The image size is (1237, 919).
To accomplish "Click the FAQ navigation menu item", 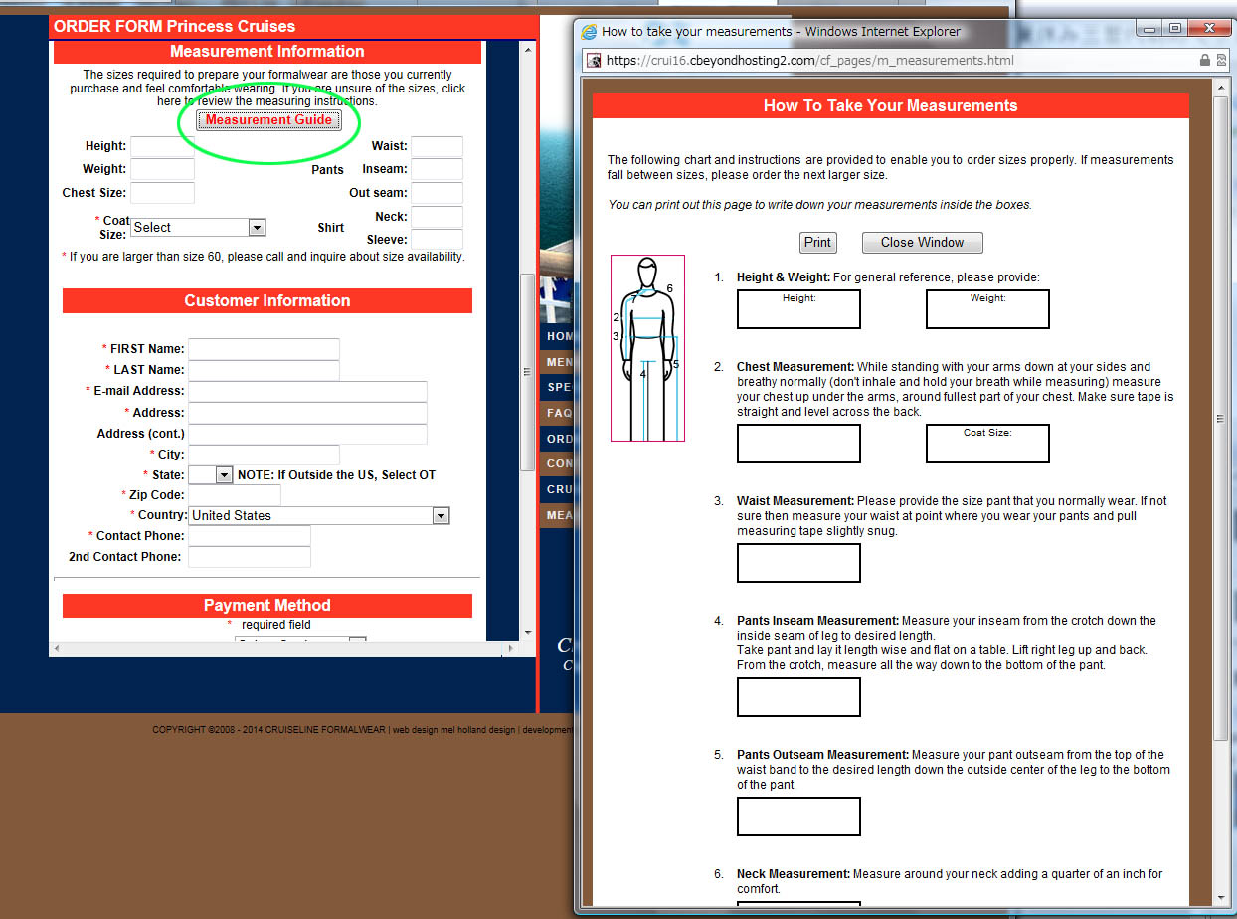I will 558,413.
